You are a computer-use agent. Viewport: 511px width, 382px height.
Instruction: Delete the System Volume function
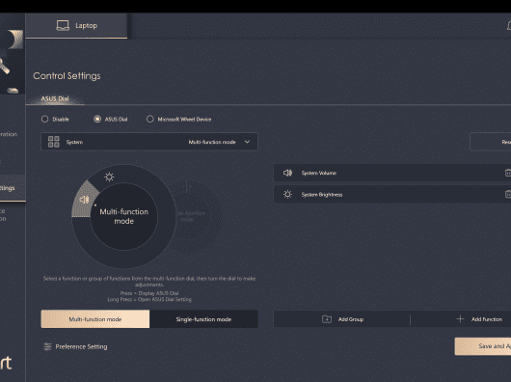508,173
